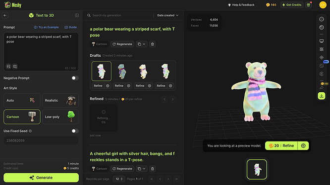
Task: Click the search magnifier icon
Action: point(89,15)
